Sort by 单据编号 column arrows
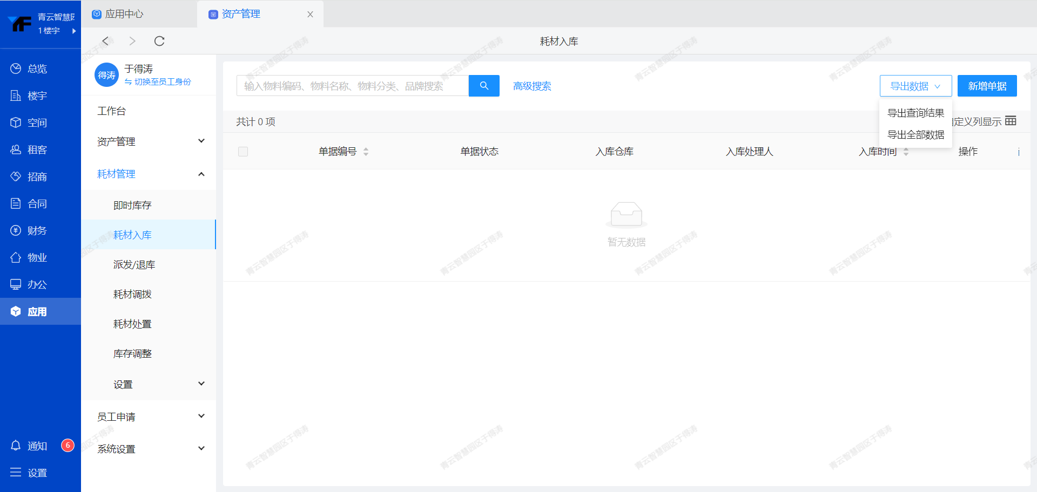The width and height of the screenshot is (1037, 492). coord(366,152)
